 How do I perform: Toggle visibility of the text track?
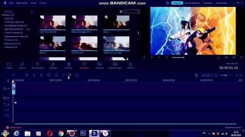(x=8, y=104)
